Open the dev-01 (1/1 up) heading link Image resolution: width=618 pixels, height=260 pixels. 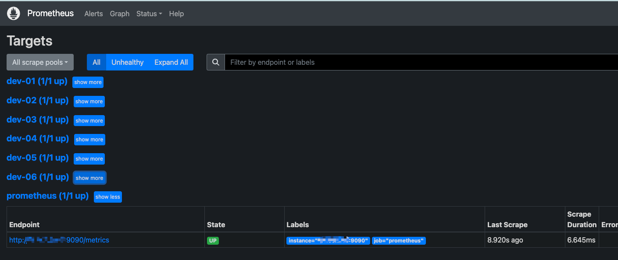point(37,81)
